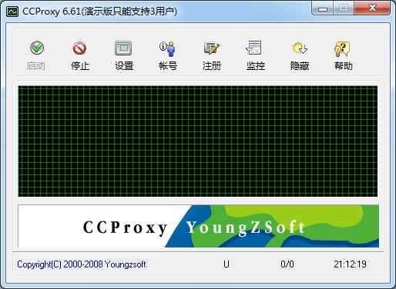Image resolution: width=396 pixels, height=289 pixels.
Task: Hide the window using the 隐藏 icon
Action: click(x=300, y=48)
